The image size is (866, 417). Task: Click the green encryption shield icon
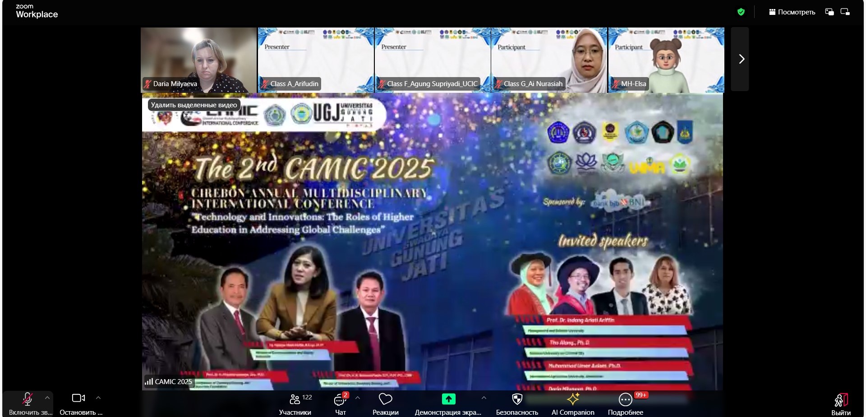pyautogui.click(x=741, y=12)
